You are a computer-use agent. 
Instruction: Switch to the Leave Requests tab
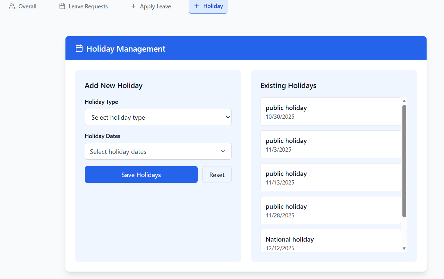88,6
